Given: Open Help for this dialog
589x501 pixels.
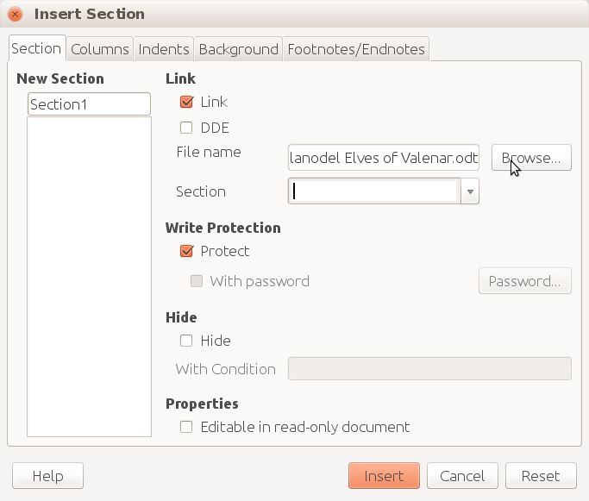Looking at the screenshot, I should click(x=48, y=476).
